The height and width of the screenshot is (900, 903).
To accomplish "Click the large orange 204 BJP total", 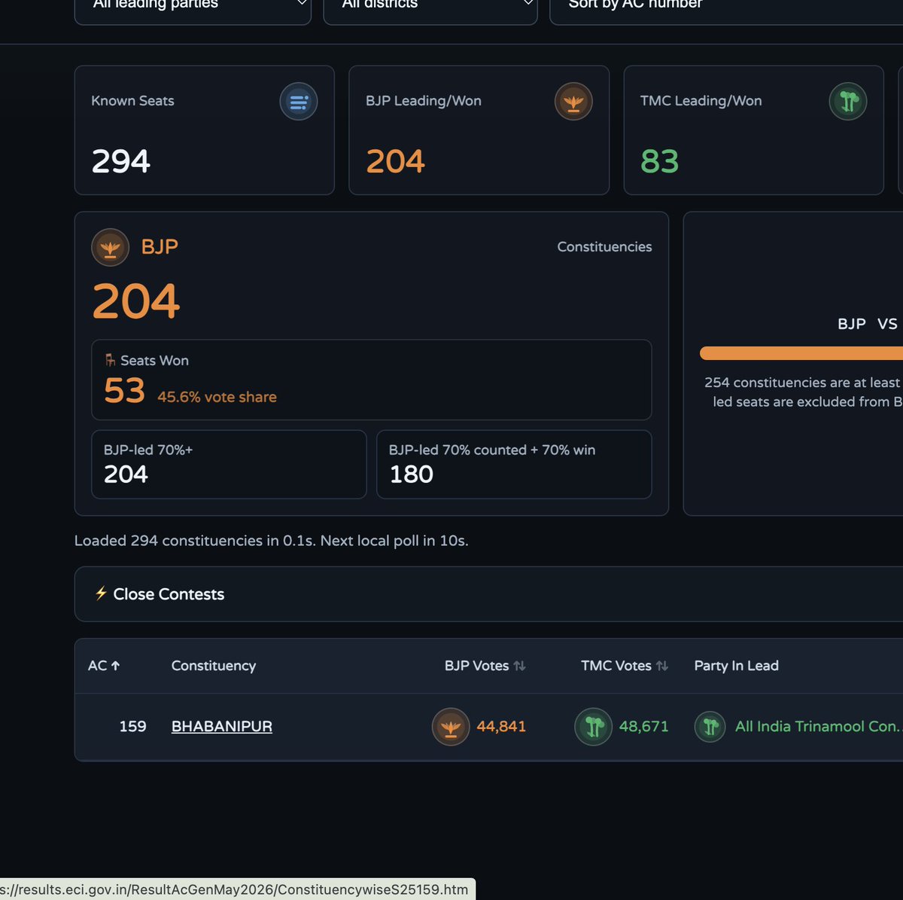I will pyautogui.click(x=136, y=301).
